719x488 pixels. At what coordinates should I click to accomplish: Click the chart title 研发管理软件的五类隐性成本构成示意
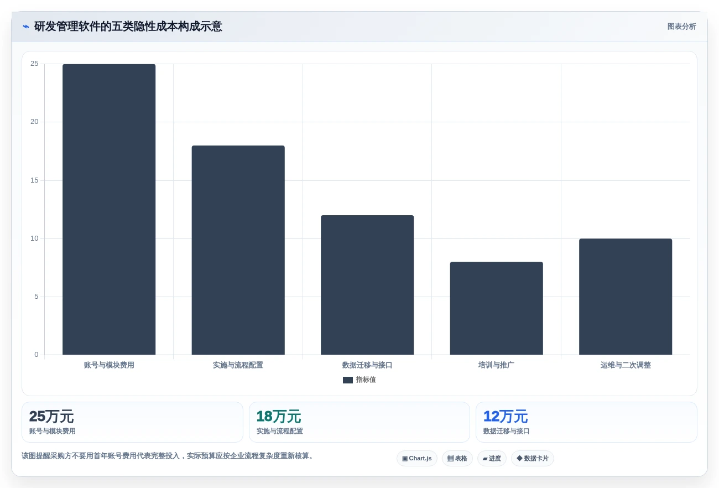[128, 27]
